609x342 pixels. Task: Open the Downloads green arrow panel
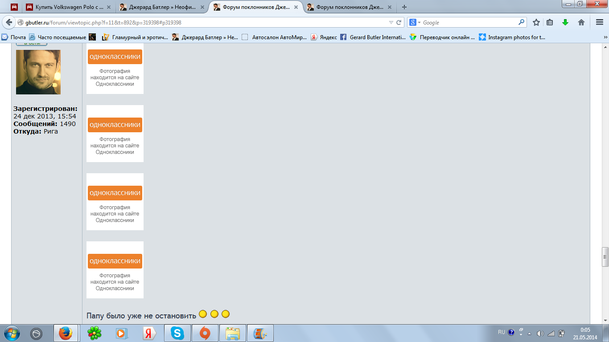click(x=565, y=22)
